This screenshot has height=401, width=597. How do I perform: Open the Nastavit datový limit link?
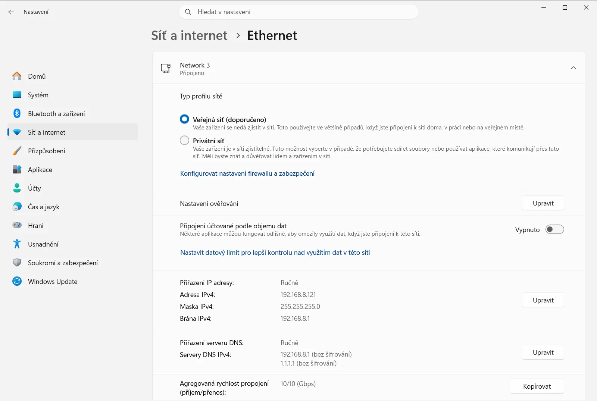pos(275,253)
